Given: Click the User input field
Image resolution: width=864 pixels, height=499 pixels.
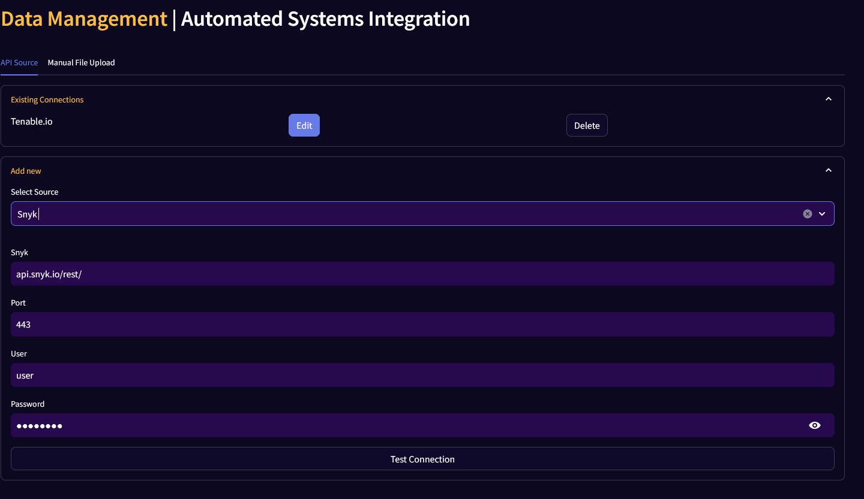Looking at the screenshot, I should (422, 375).
